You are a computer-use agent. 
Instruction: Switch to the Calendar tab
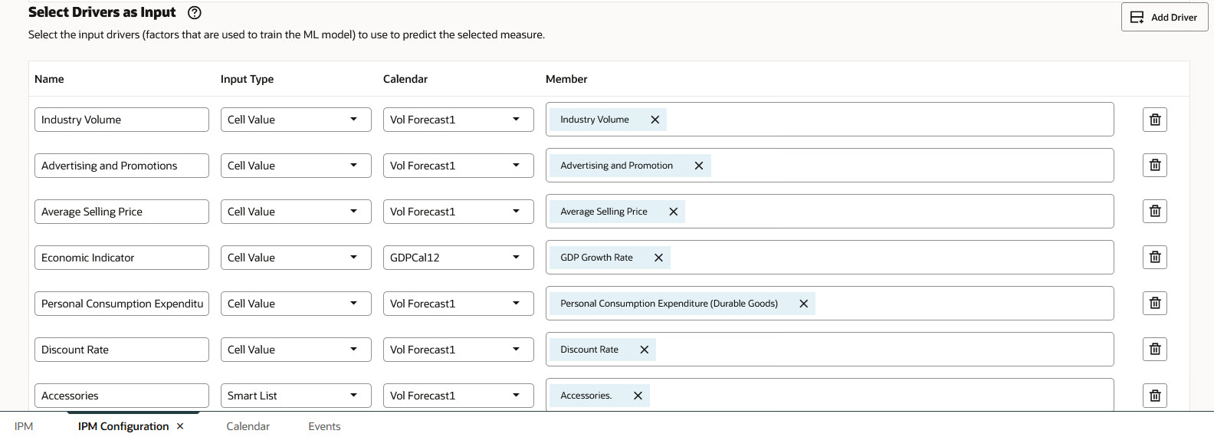point(248,426)
